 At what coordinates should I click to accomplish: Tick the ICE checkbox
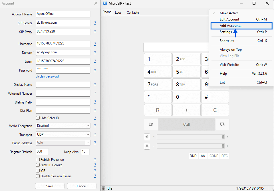pos(38,171)
